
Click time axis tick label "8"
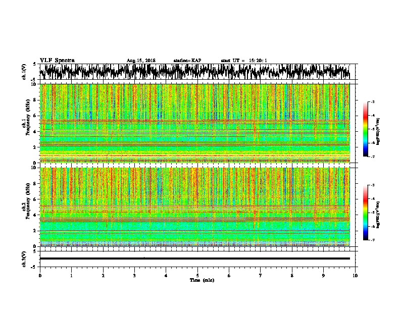coord(292,276)
